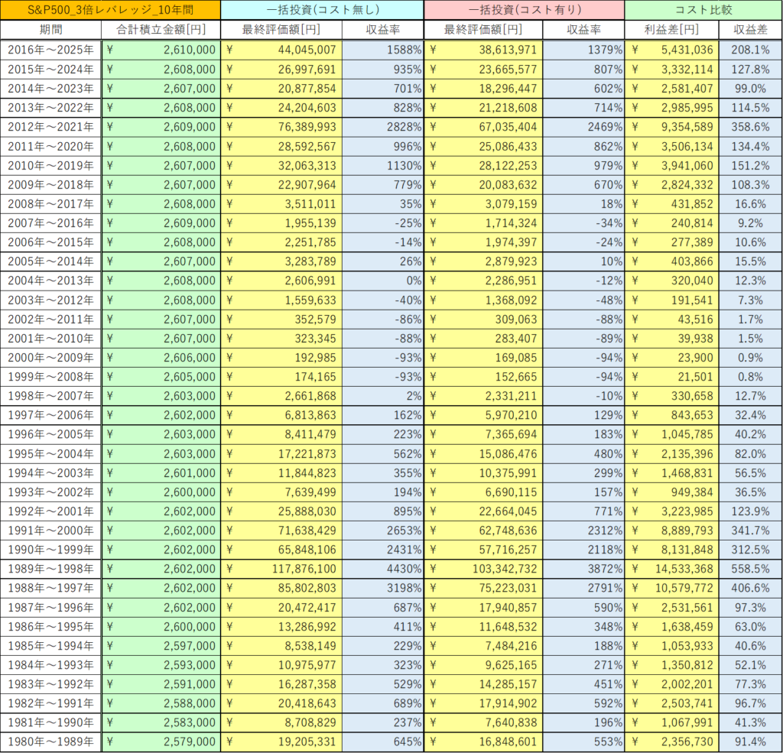
Task: Click the cell showing 44,045,007
Action: pos(281,50)
